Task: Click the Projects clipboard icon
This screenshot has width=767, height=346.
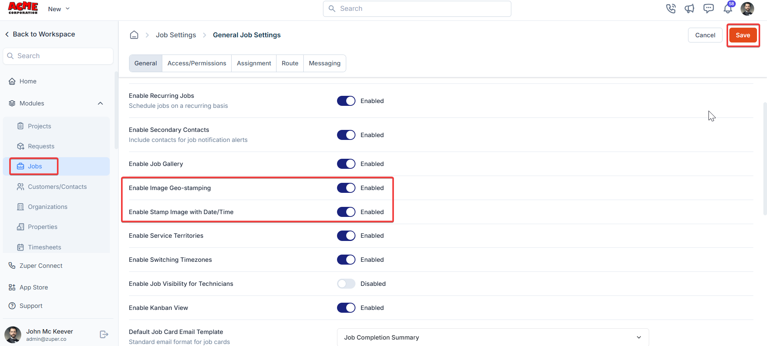Action: (20, 126)
